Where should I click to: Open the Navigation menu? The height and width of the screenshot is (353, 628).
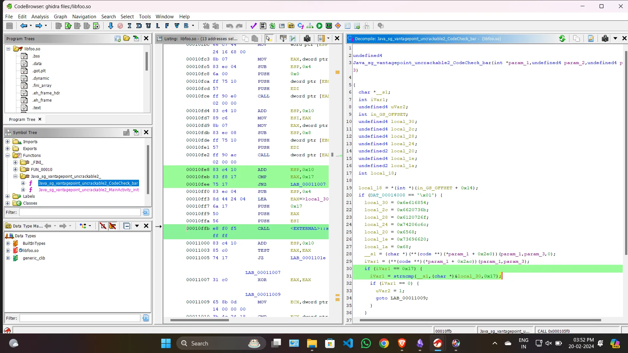(84, 16)
